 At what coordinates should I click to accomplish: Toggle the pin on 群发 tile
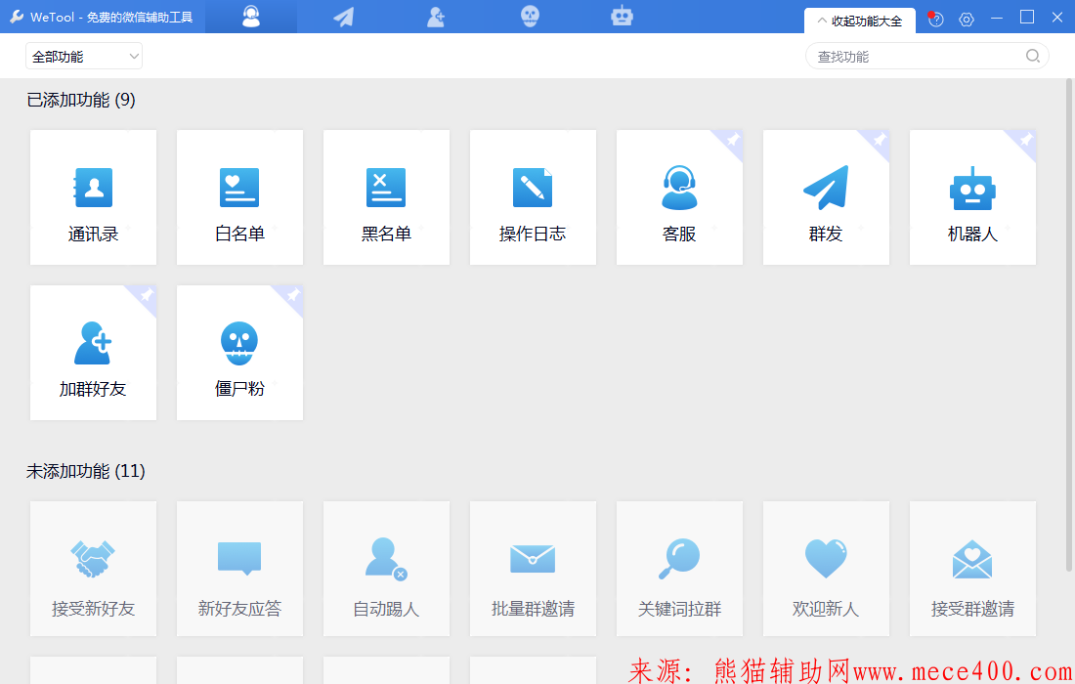click(x=880, y=141)
